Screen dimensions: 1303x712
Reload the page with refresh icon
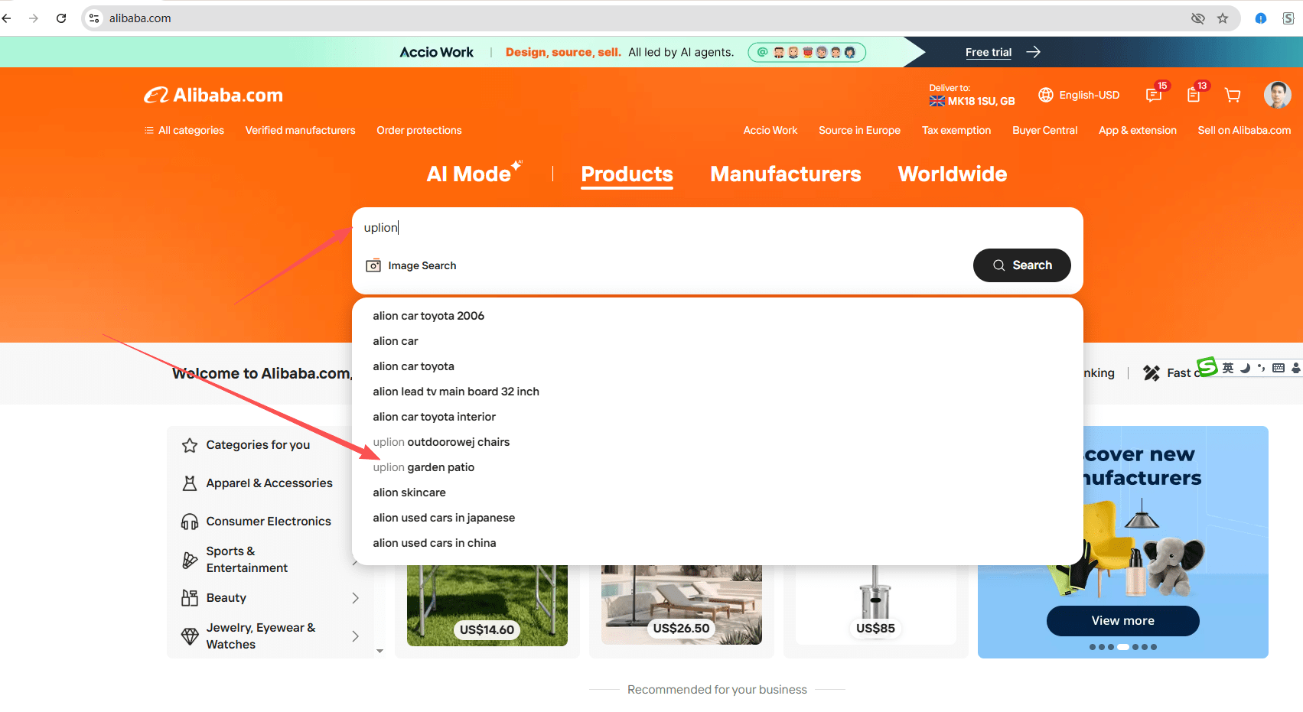coord(61,18)
